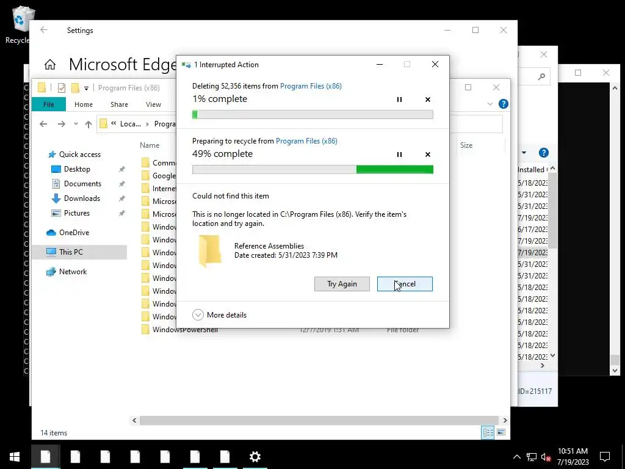Go forward in File Explorer navigation
This screenshot has height=469, width=625.
coord(61,124)
